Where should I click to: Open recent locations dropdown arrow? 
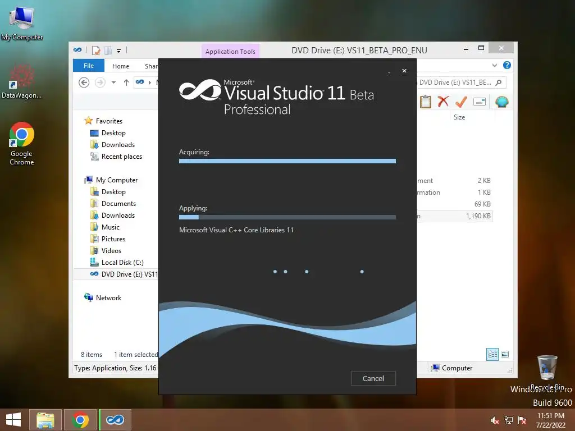click(113, 82)
